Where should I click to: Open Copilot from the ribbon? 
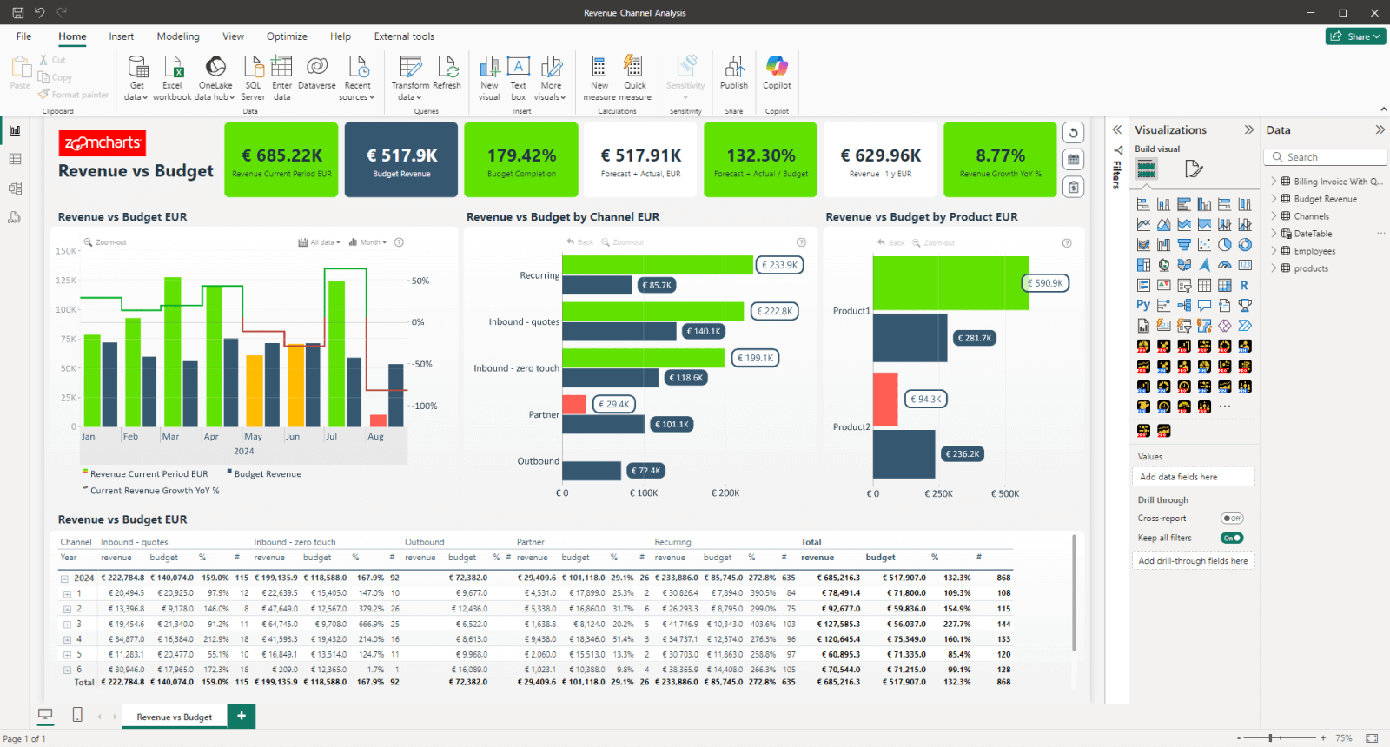777,74
